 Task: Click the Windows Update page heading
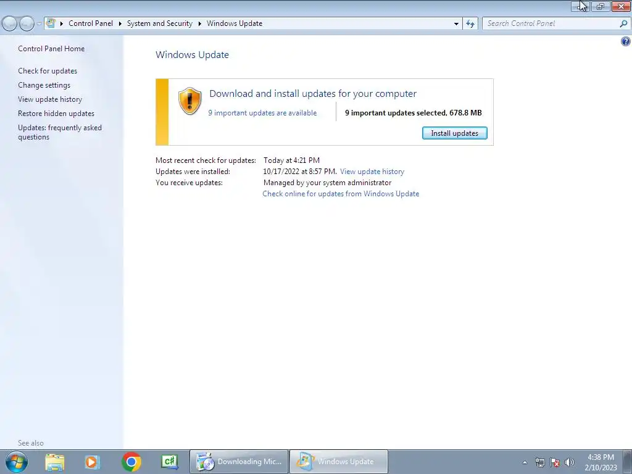pyautogui.click(x=193, y=55)
